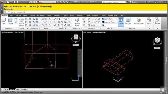Click the Solid Union icon
Screen dimensions: 168x94
click(x=30, y=19)
